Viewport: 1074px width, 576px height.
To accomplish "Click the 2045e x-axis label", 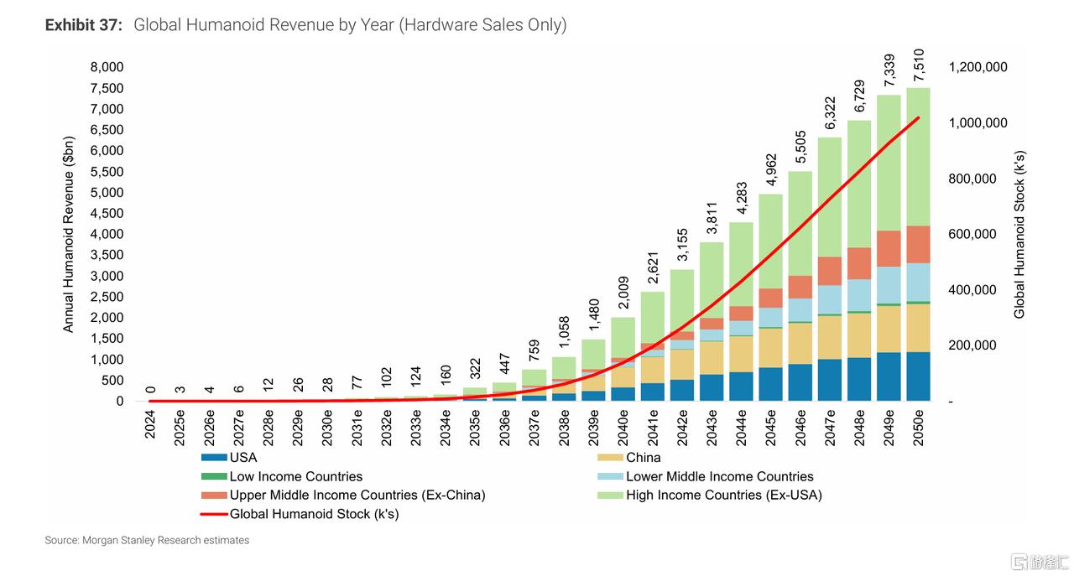I will tap(771, 427).
